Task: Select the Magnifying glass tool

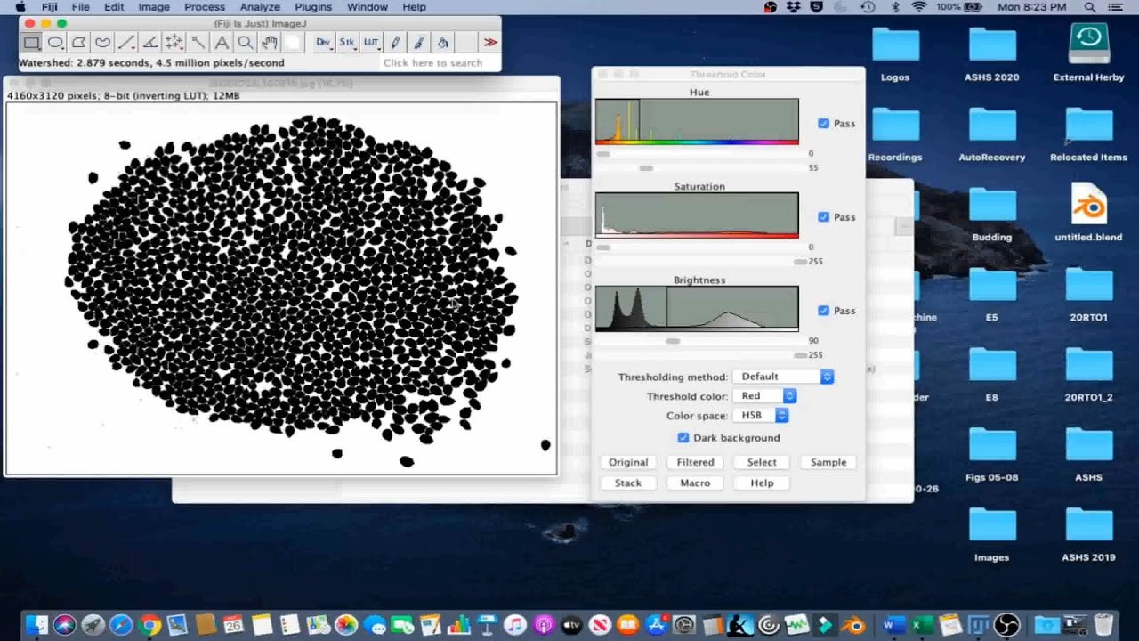Action: (246, 42)
